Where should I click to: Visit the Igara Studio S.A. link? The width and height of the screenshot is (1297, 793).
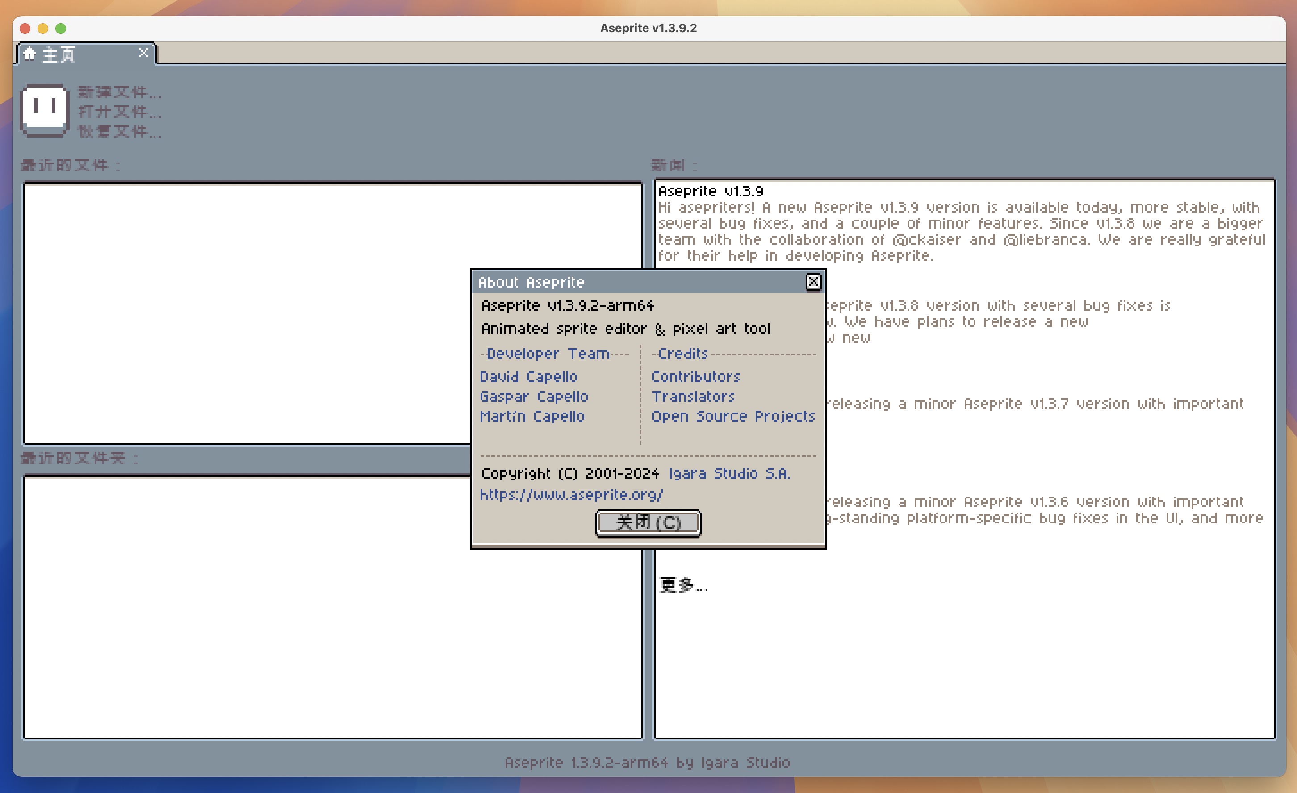point(729,474)
